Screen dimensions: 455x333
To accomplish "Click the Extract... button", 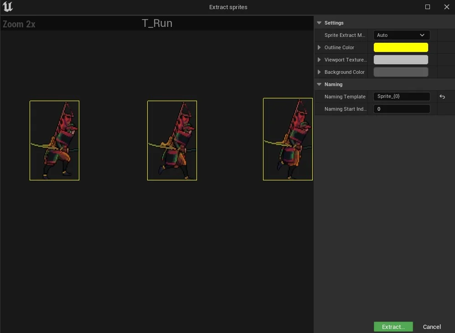I will (x=393, y=327).
